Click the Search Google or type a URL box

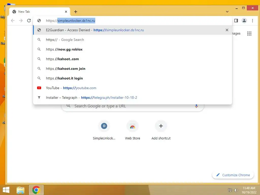133,106
